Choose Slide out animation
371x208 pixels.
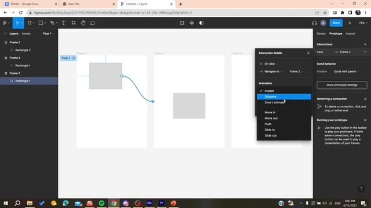pos(284,136)
